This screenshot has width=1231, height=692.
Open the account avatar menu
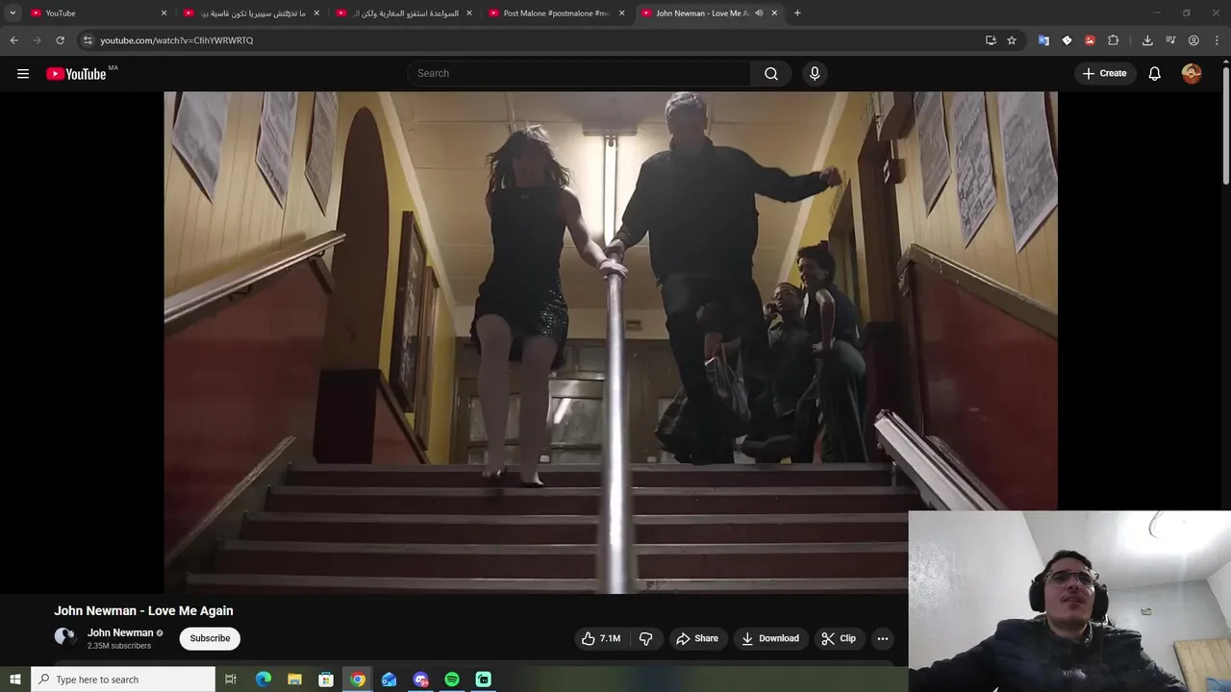tap(1192, 73)
